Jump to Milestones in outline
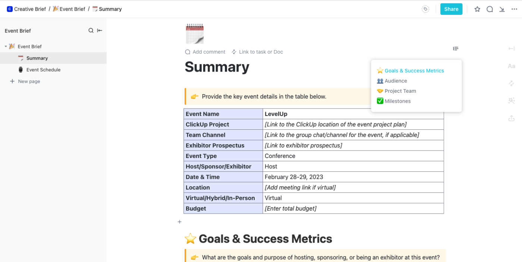The height and width of the screenshot is (262, 522). pyautogui.click(x=397, y=101)
